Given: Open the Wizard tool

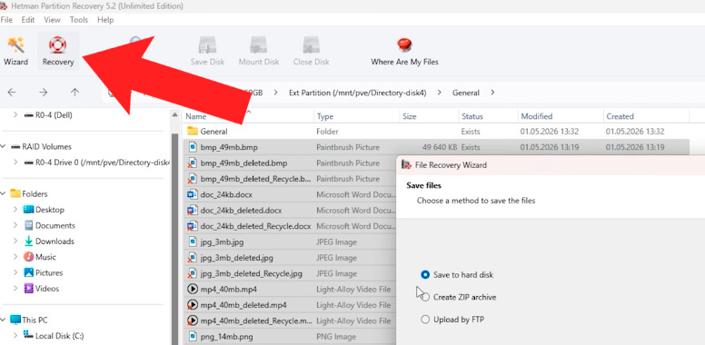Looking at the screenshot, I should [x=15, y=51].
